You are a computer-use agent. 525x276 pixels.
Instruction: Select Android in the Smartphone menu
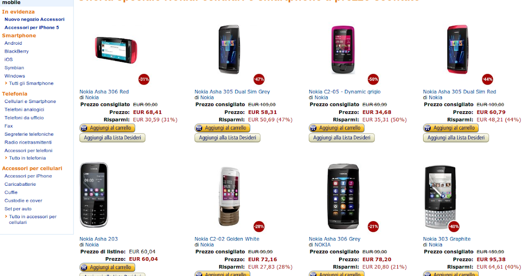pos(13,43)
